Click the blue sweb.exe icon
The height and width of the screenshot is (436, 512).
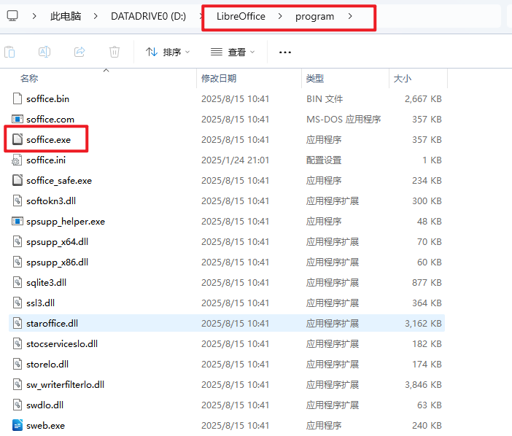[x=18, y=425]
